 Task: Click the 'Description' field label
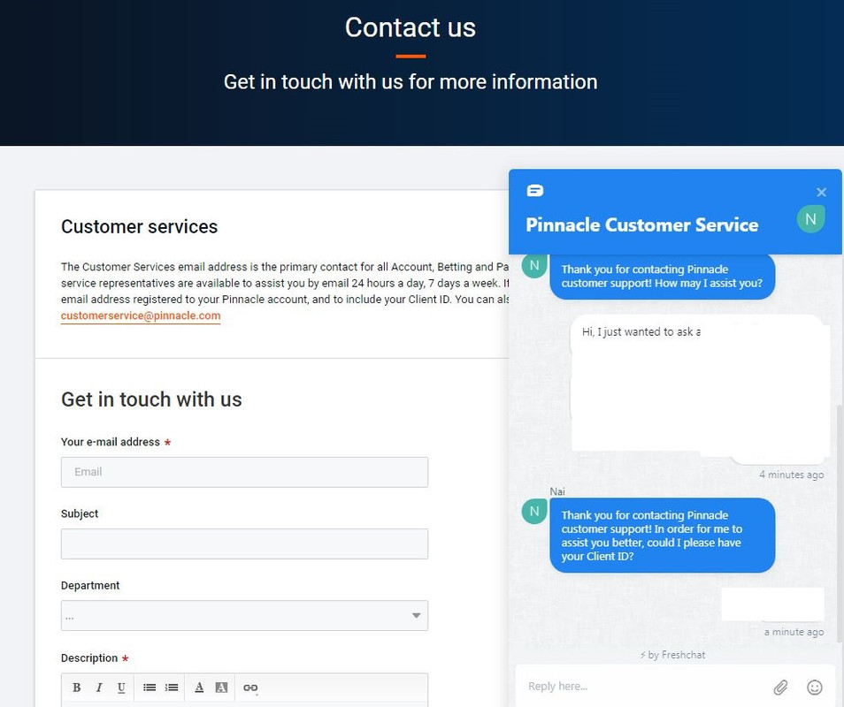click(89, 658)
